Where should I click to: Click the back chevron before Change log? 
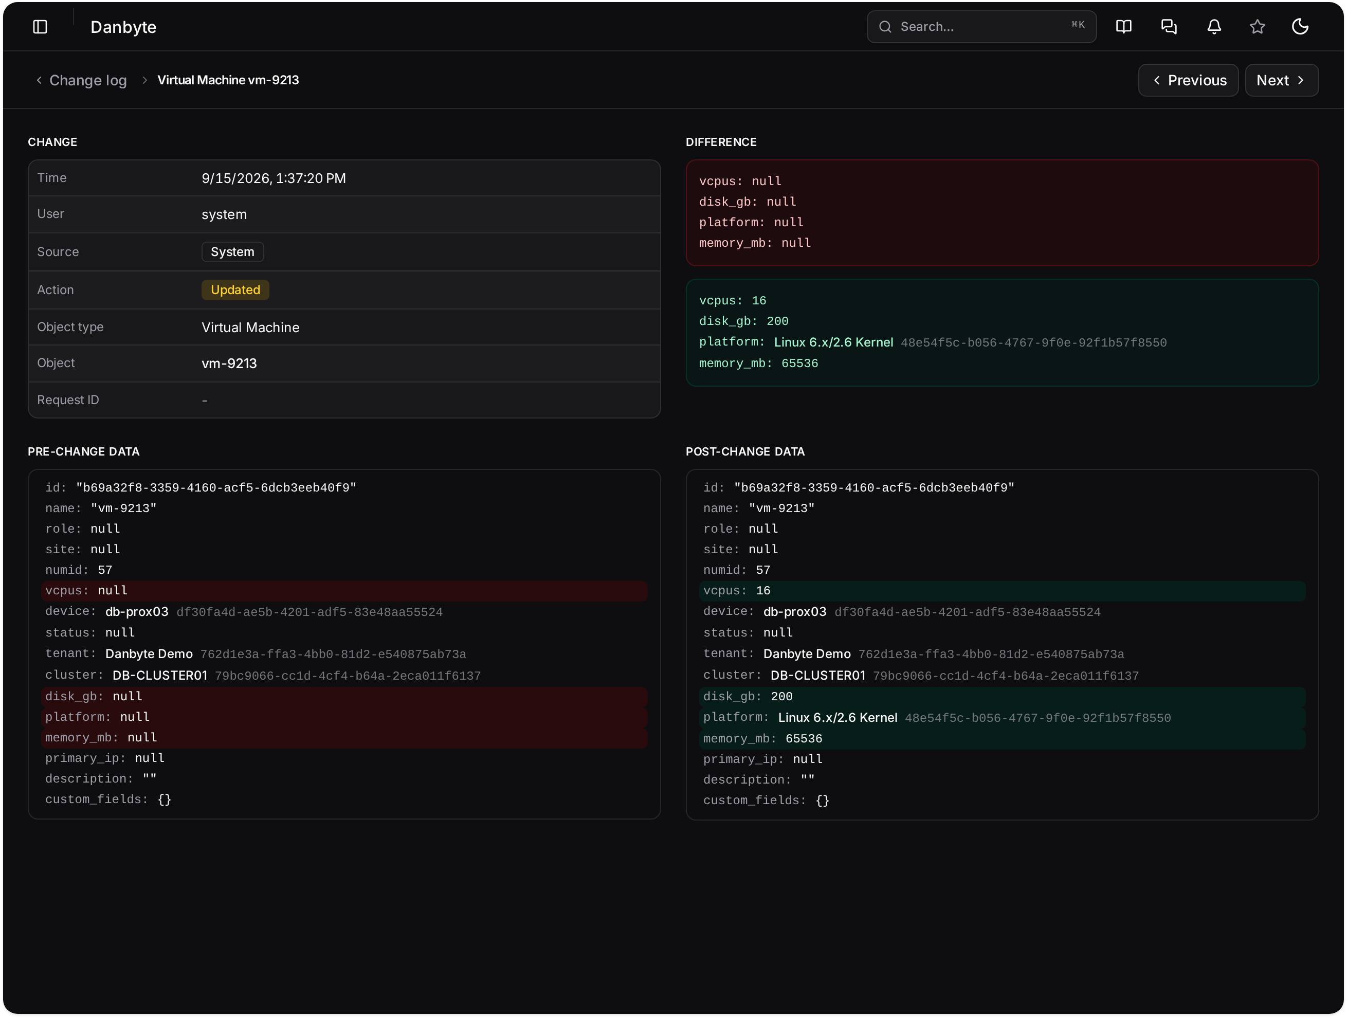coord(39,80)
